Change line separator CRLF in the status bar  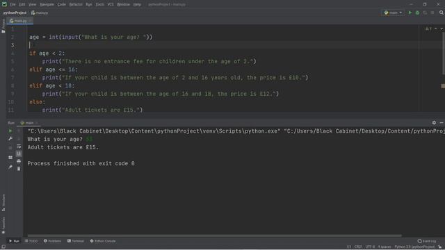[358, 247]
